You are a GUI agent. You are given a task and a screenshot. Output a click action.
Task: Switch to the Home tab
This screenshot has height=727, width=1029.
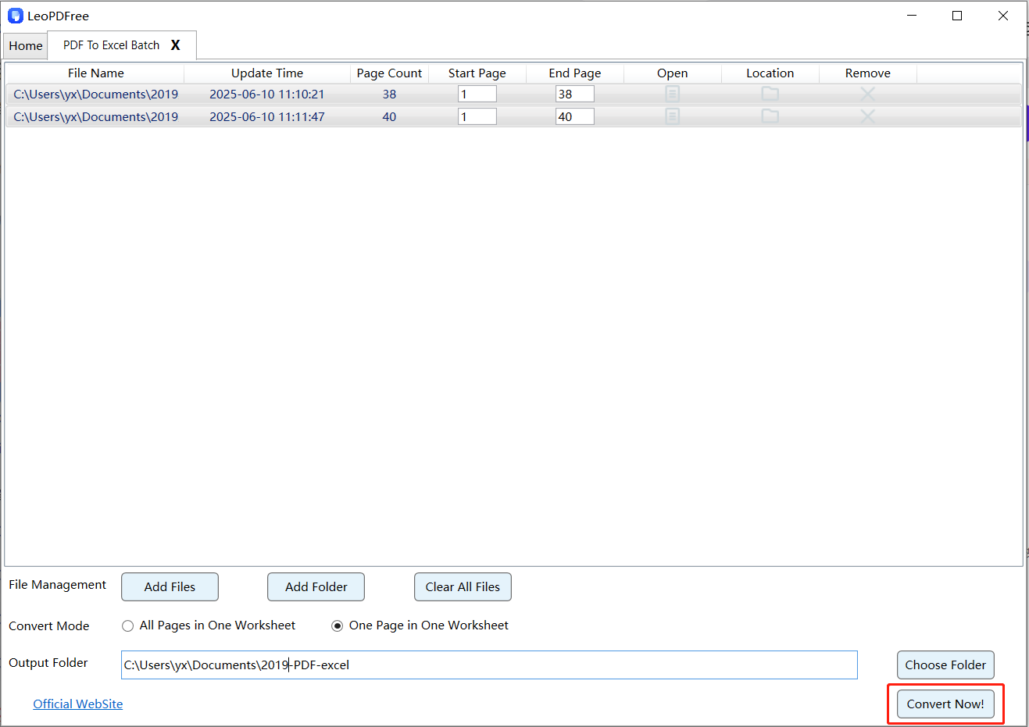click(x=25, y=45)
